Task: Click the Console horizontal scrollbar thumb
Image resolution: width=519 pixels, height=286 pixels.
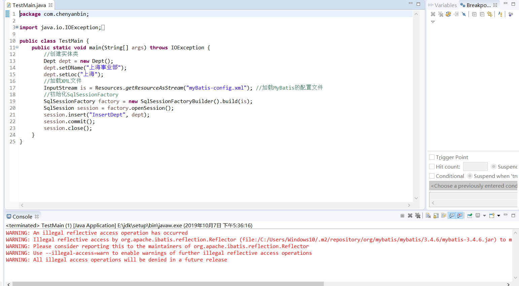Action: (x=168, y=284)
